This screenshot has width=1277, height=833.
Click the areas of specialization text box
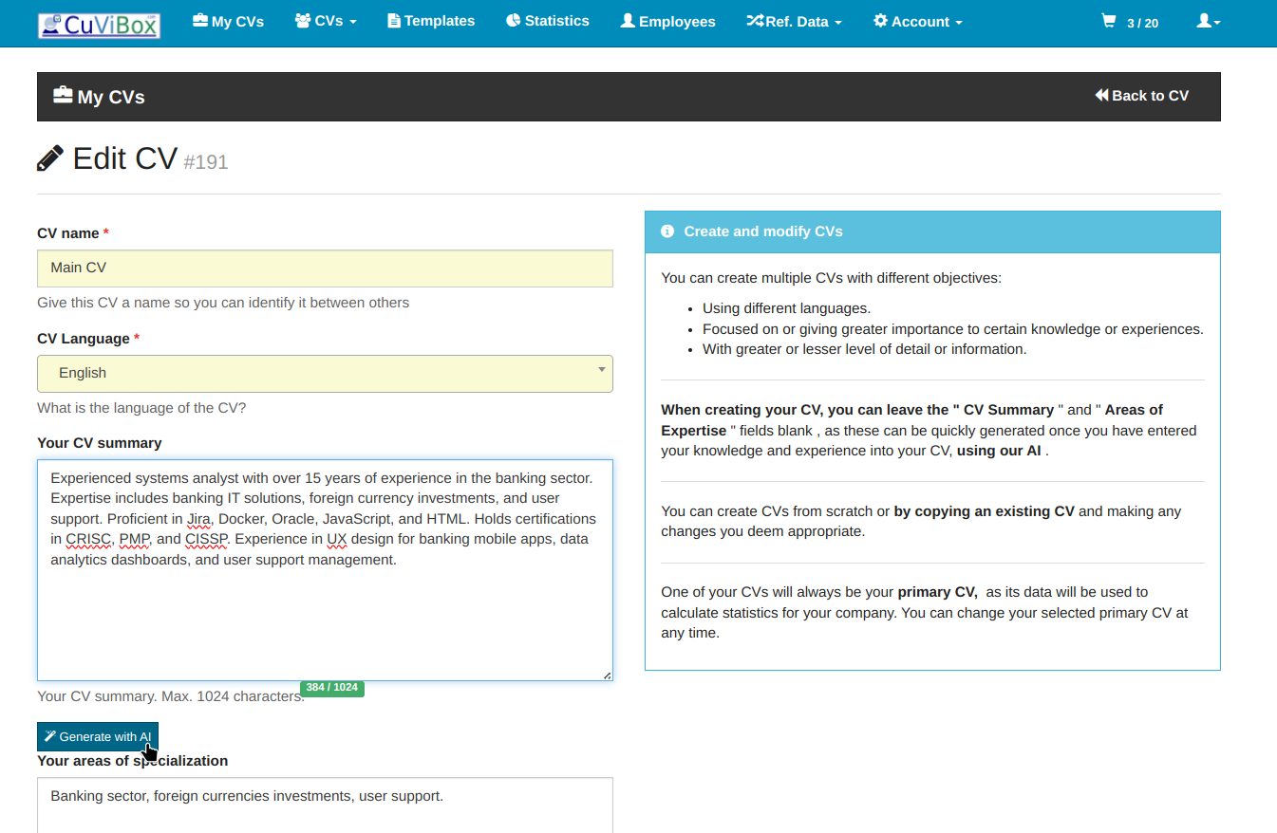(325, 805)
